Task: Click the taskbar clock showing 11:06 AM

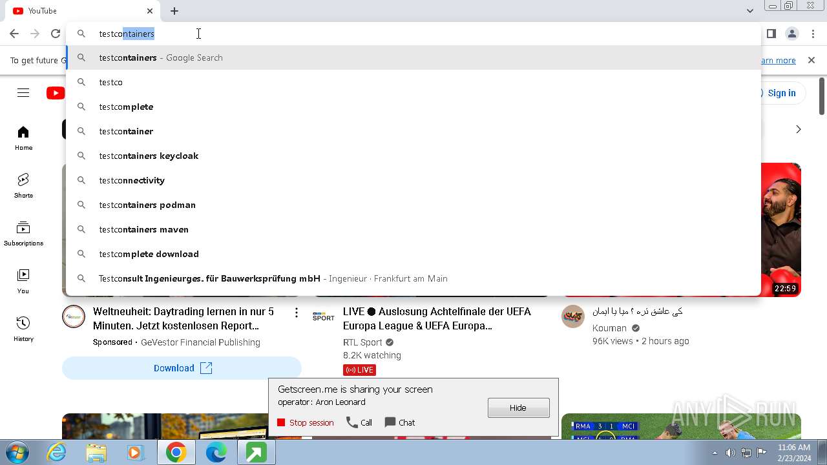Action: coord(794,453)
